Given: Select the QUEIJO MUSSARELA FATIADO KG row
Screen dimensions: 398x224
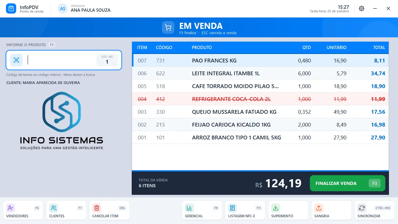Looking at the screenshot, I should tap(260, 112).
